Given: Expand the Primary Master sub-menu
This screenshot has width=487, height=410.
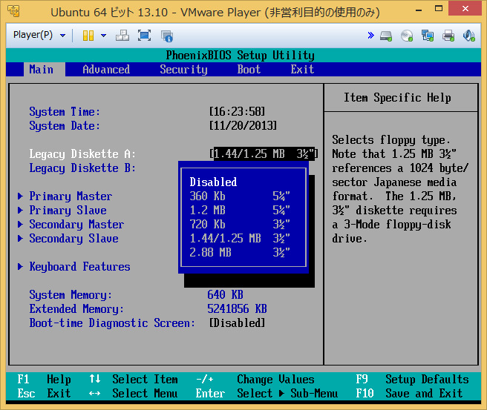Looking at the screenshot, I should click(70, 196).
